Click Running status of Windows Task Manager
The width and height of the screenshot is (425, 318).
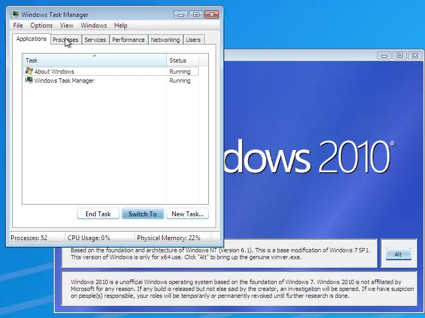180,81
